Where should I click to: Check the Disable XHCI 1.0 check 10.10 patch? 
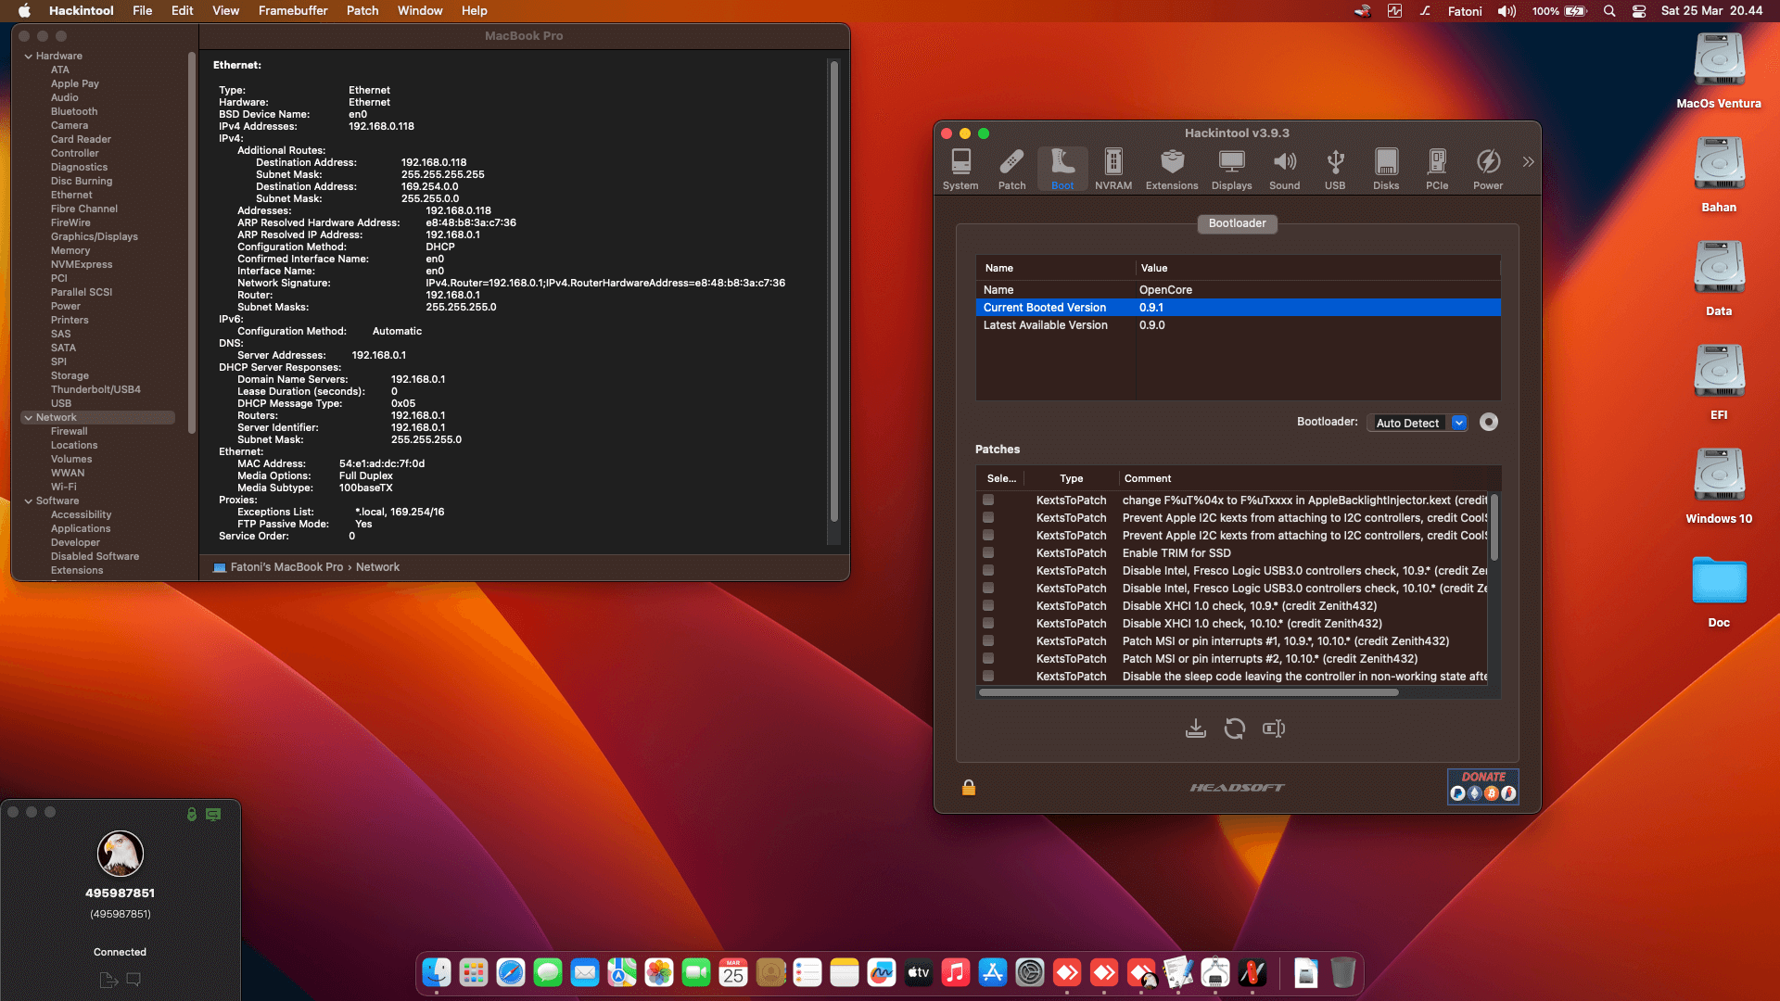(x=988, y=623)
